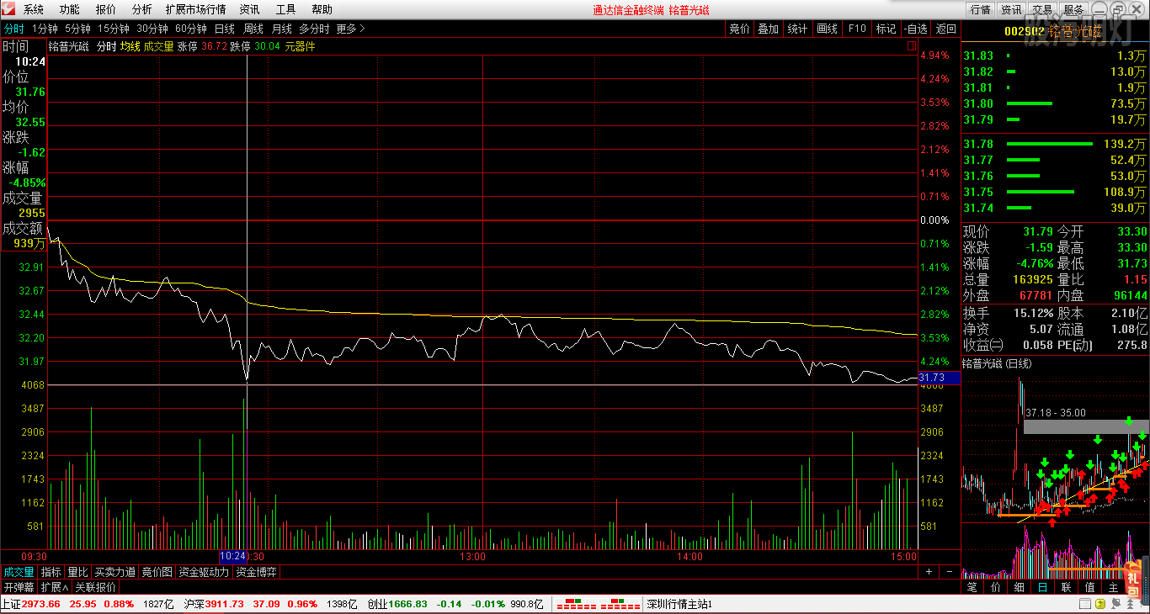Switch to 15分钟 period
Viewport: 1150px width, 614px height.
114,29
